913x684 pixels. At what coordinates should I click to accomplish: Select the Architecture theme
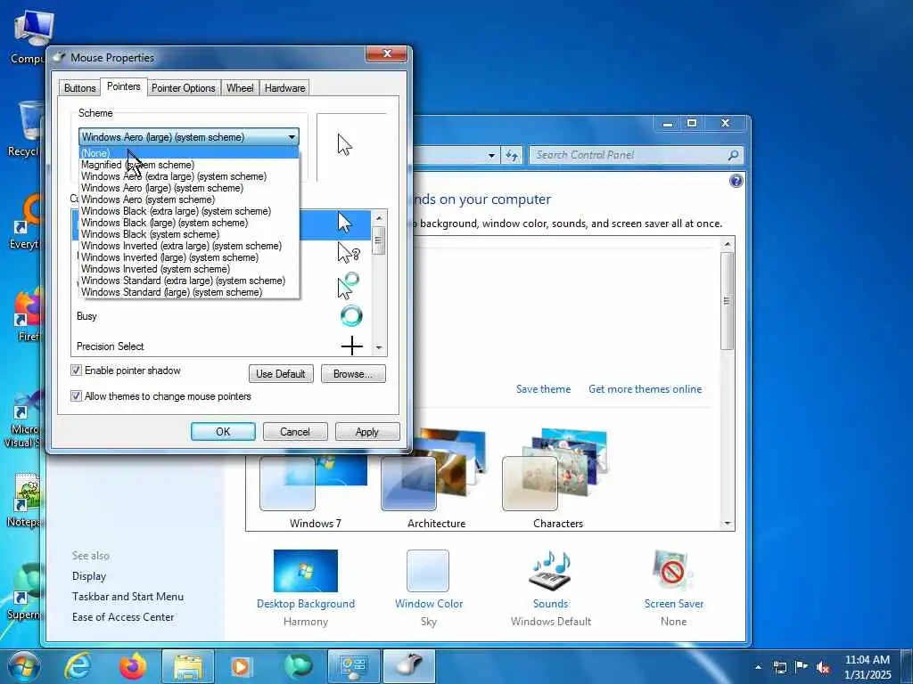pyautogui.click(x=436, y=480)
